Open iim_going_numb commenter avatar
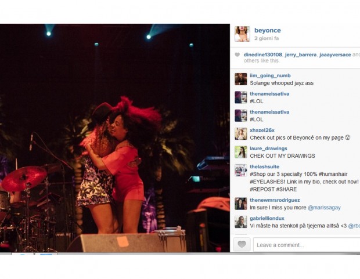 tap(241, 79)
